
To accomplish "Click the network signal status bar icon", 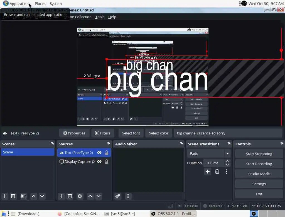I will [x=170, y=206].
